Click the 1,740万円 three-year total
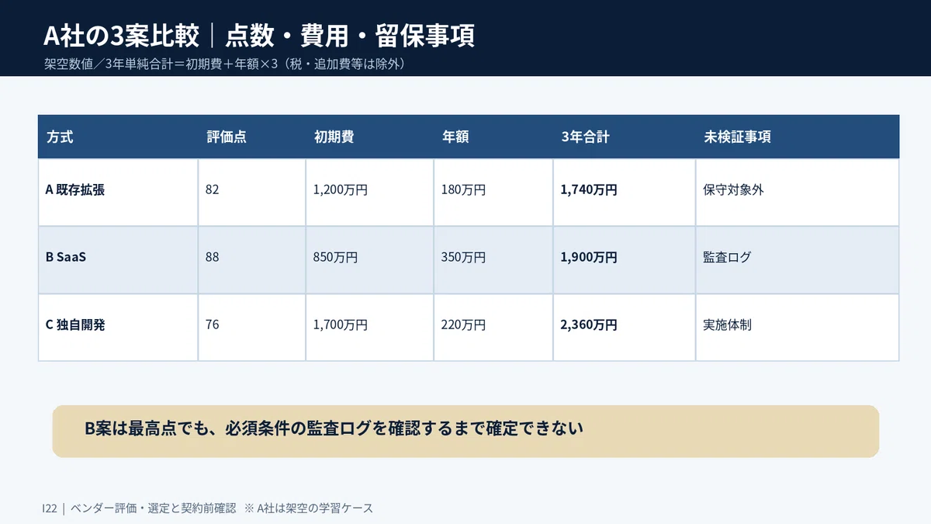 tap(625, 193)
